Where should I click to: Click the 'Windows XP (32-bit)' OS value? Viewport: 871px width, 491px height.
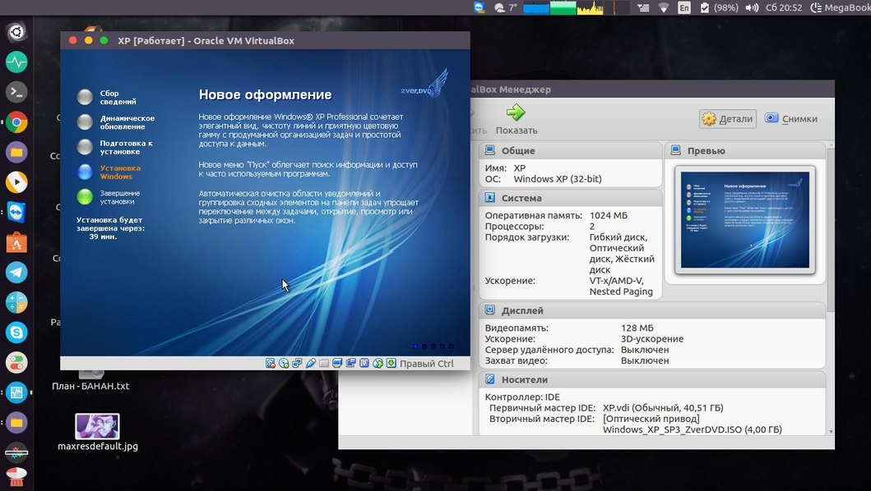pos(557,179)
